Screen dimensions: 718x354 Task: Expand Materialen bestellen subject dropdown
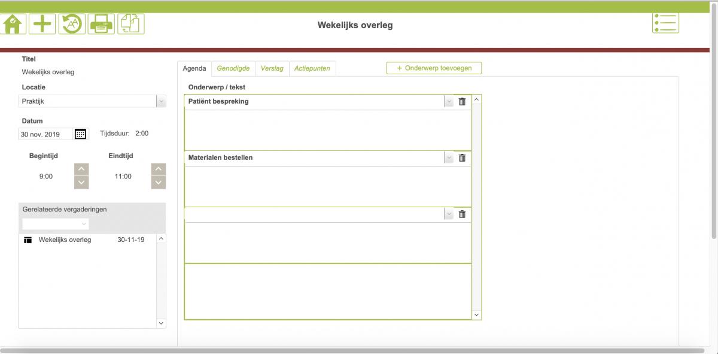[449, 158]
